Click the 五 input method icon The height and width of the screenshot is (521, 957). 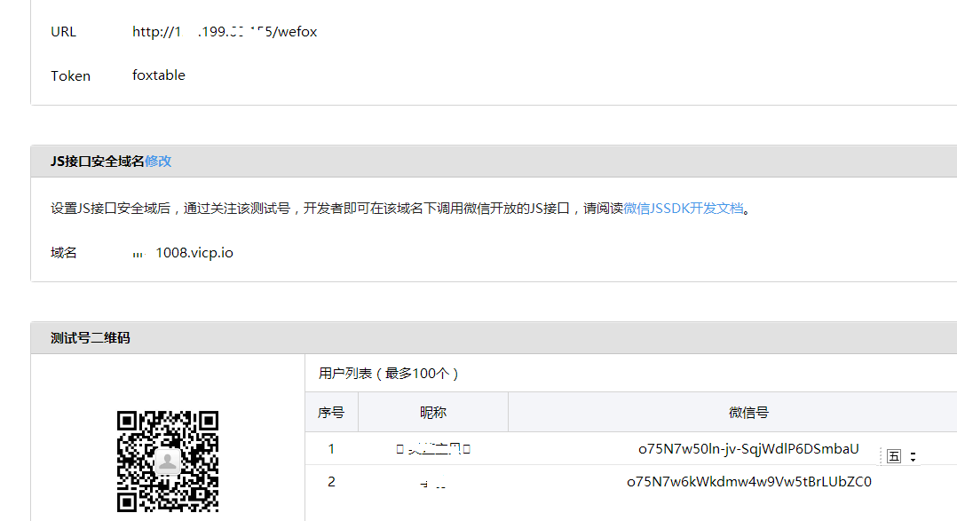pyautogui.click(x=893, y=455)
